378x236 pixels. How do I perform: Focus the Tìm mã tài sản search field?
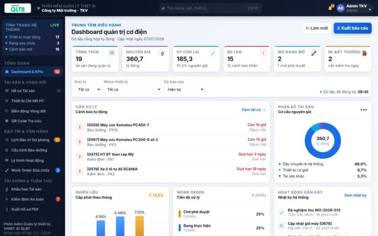pos(210,8)
